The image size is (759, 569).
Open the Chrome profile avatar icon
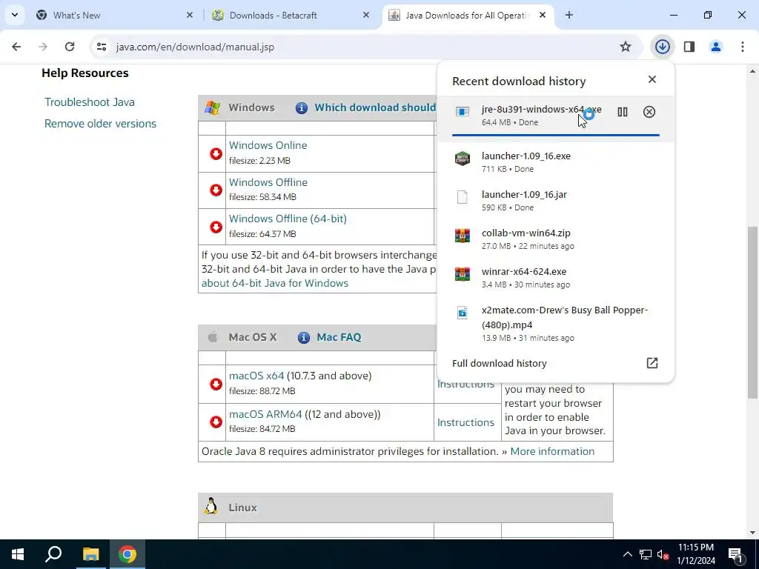pyautogui.click(x=716, y=47)
